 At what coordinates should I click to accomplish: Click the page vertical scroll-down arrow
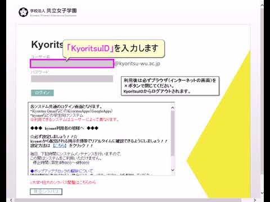coord(262,192)
